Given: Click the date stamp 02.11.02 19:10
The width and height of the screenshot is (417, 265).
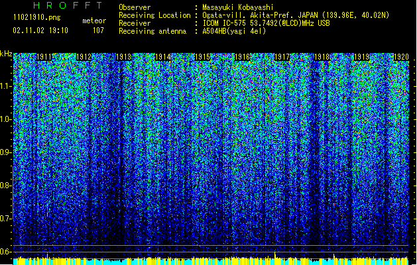Looking at the screenshot, I should click(x=40, y=30).
